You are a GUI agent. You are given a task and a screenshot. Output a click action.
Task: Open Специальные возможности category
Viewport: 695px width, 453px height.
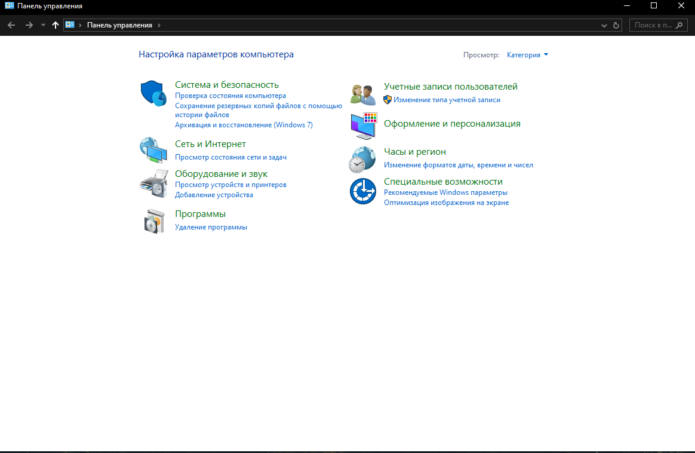pos(443,182)
